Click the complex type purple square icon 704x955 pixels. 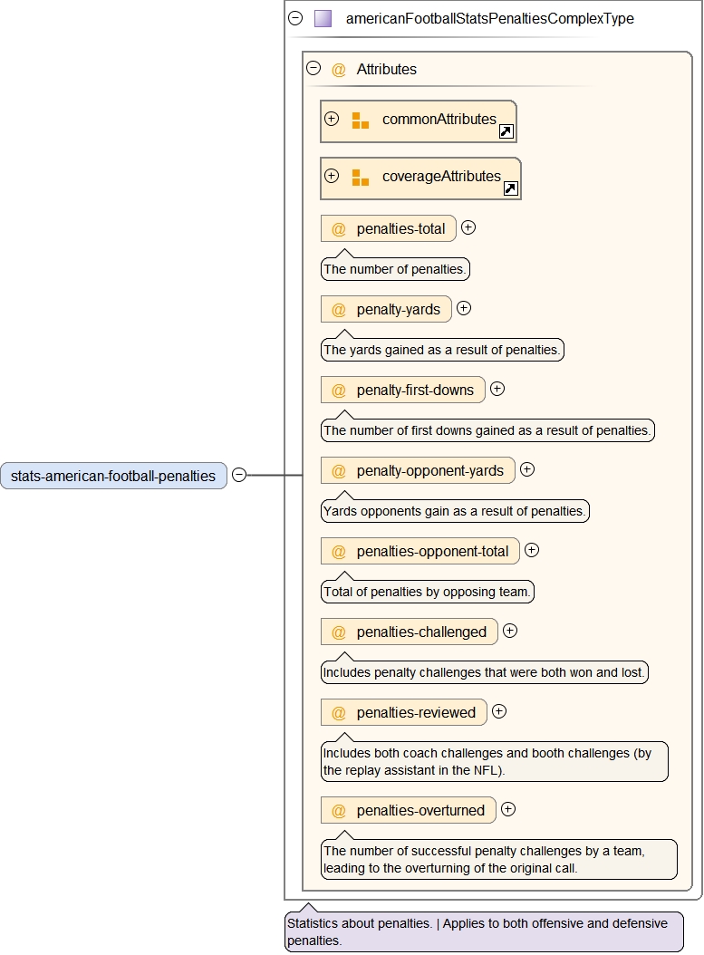(323, 18)
